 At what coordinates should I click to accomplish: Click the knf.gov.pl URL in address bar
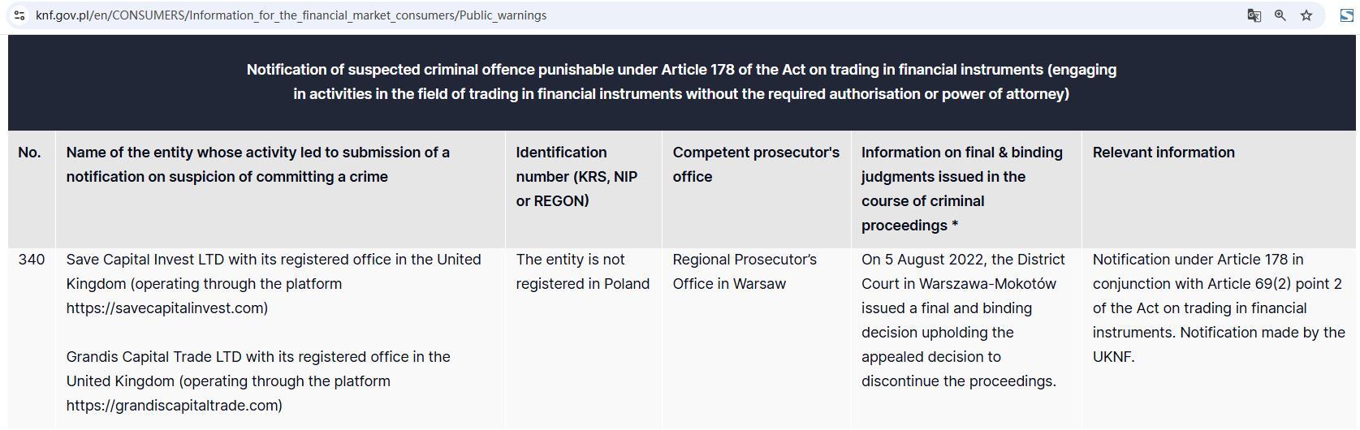(291, 15)
